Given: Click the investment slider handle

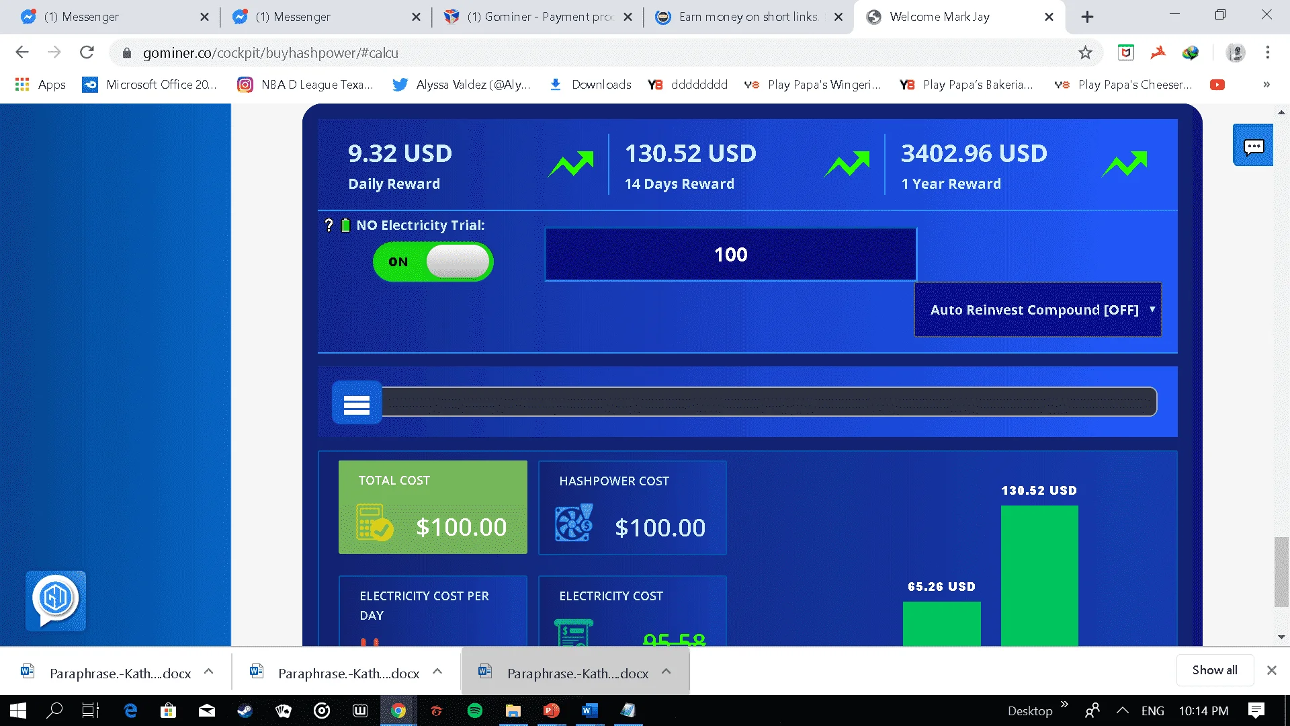Looking at the screenshot, I should [357, 403].
